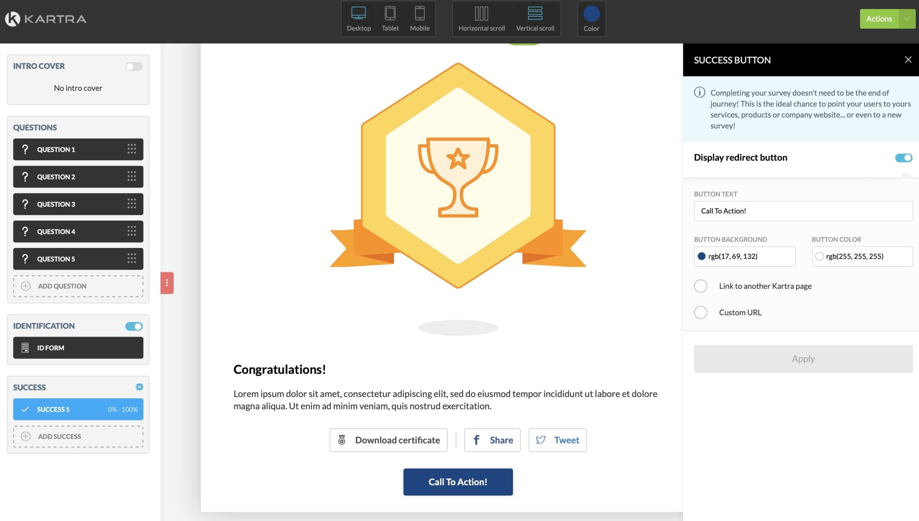The height and width of the screenshot is (521, 919).
Task: Open Success settings gear
Action: [139, 387]
